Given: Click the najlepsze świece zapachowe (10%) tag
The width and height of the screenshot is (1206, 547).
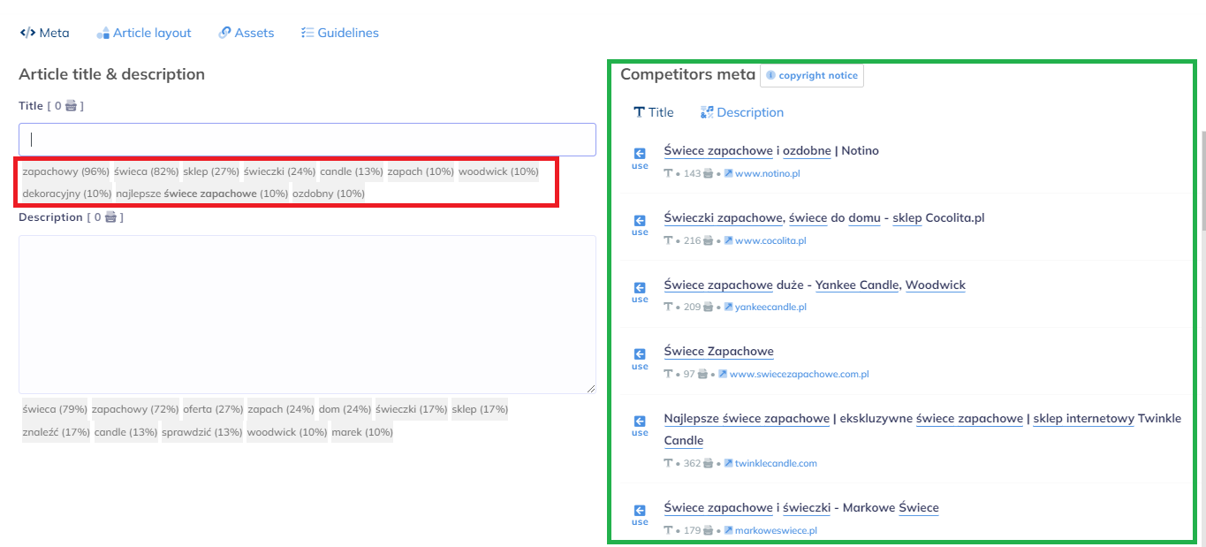Looking at the screenshot, I should (201, 194).
